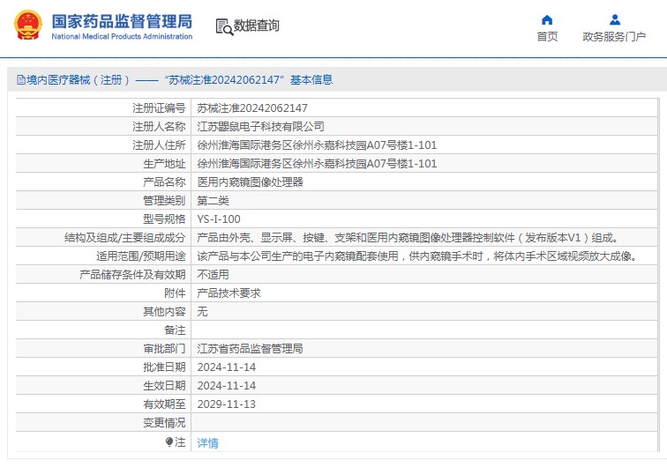Click the bulb icon beside 注
Image resolution: width=667 pixels, height=467 pixels.
(169, 442)
